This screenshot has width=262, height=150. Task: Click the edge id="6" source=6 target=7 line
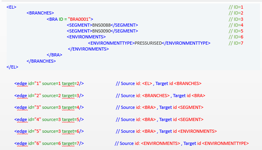click(49, 143)
